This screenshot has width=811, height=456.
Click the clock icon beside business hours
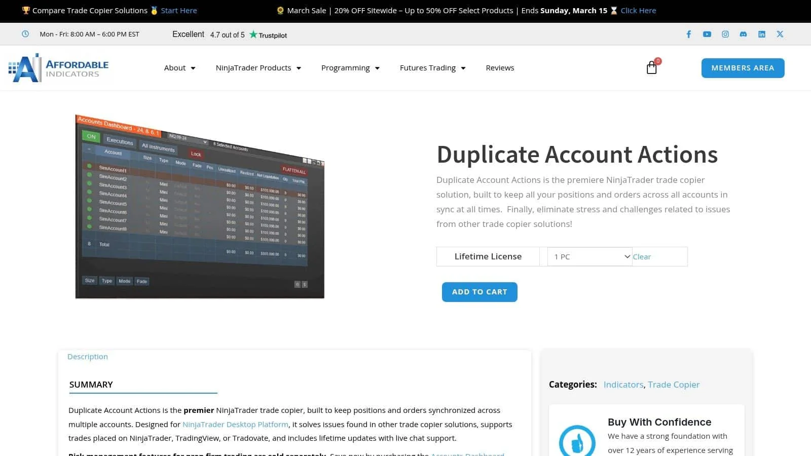pyautogui.click(x=25, y=34)
